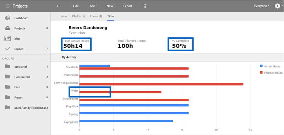Expand the Export dropdown menu
Screen dimensions: 284x135
128,6
